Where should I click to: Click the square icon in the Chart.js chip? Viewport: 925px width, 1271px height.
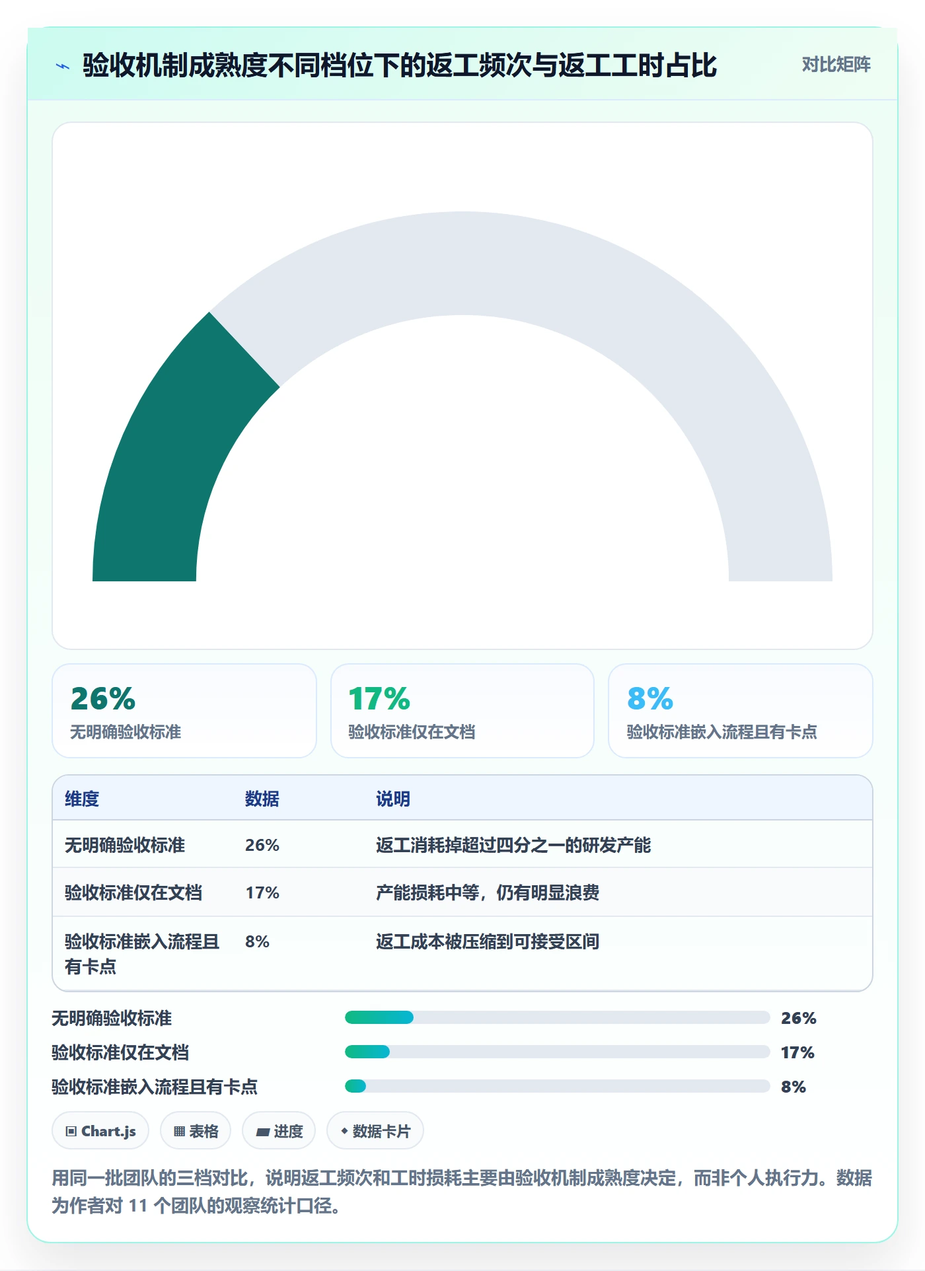tap(71, 1132)
